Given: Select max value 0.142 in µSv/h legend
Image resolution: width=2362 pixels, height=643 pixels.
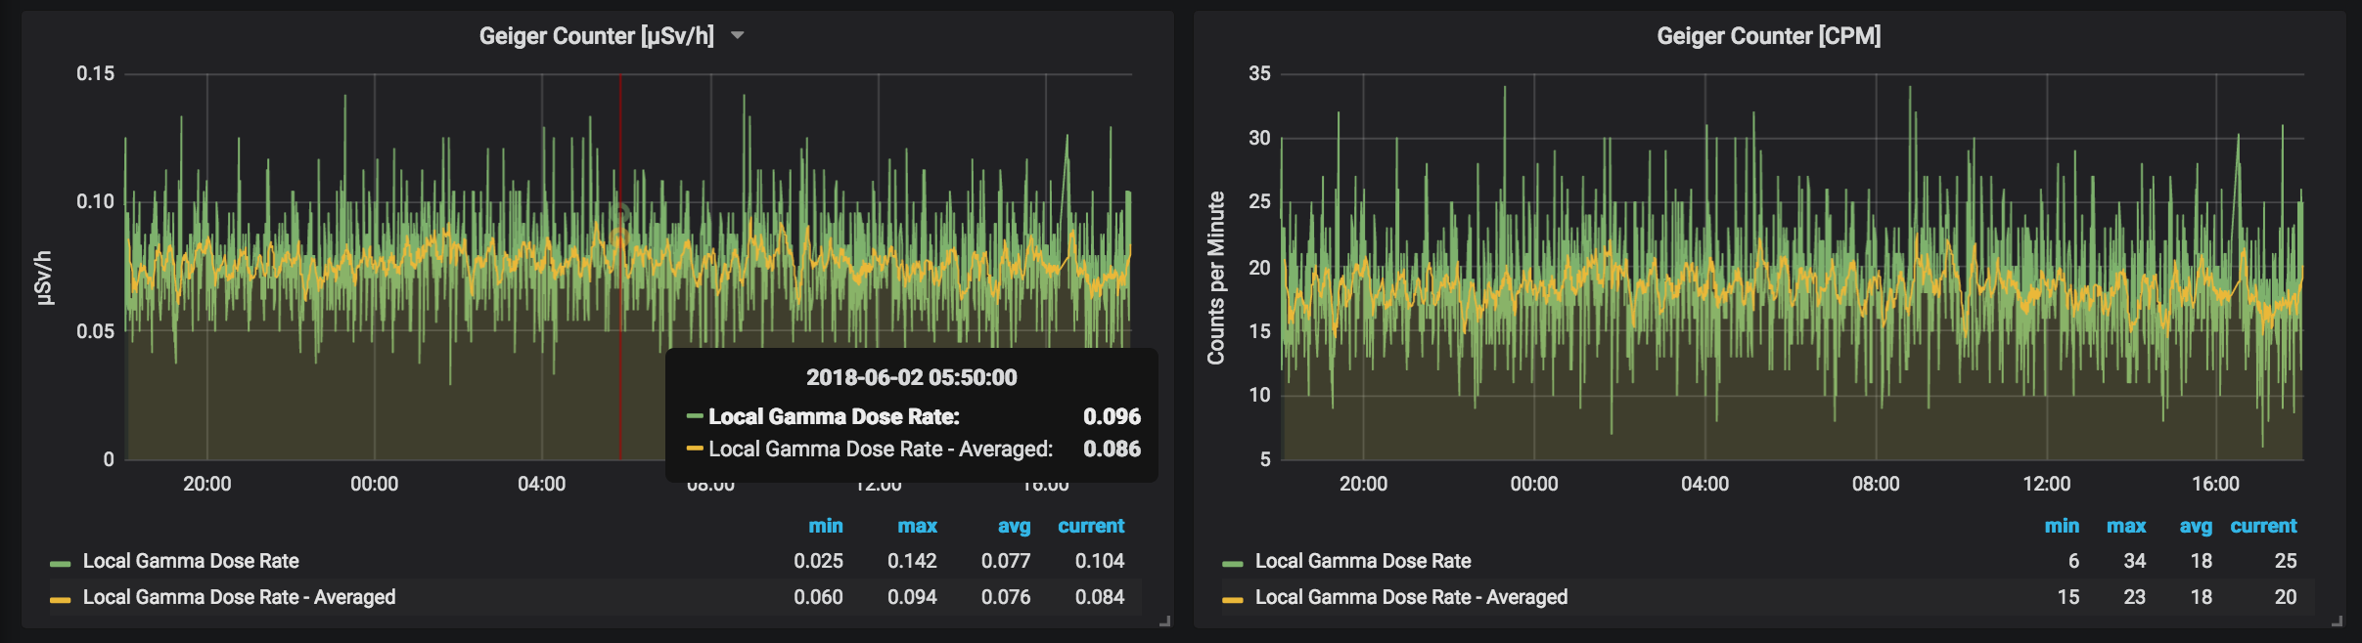Looking at the screenshot, I should [912, 561].
